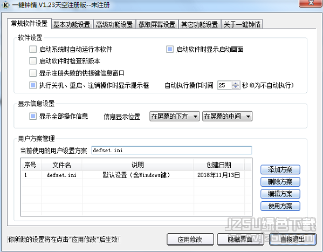Open the 在屏幕的中间 position dropdown
This screenshot has width=323, height=252.
coord(227,117)
